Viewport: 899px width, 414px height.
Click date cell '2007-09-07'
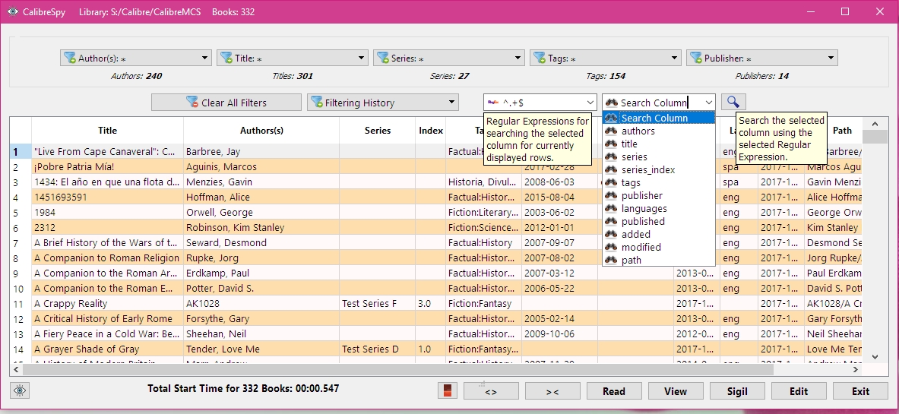pos(559,242)
